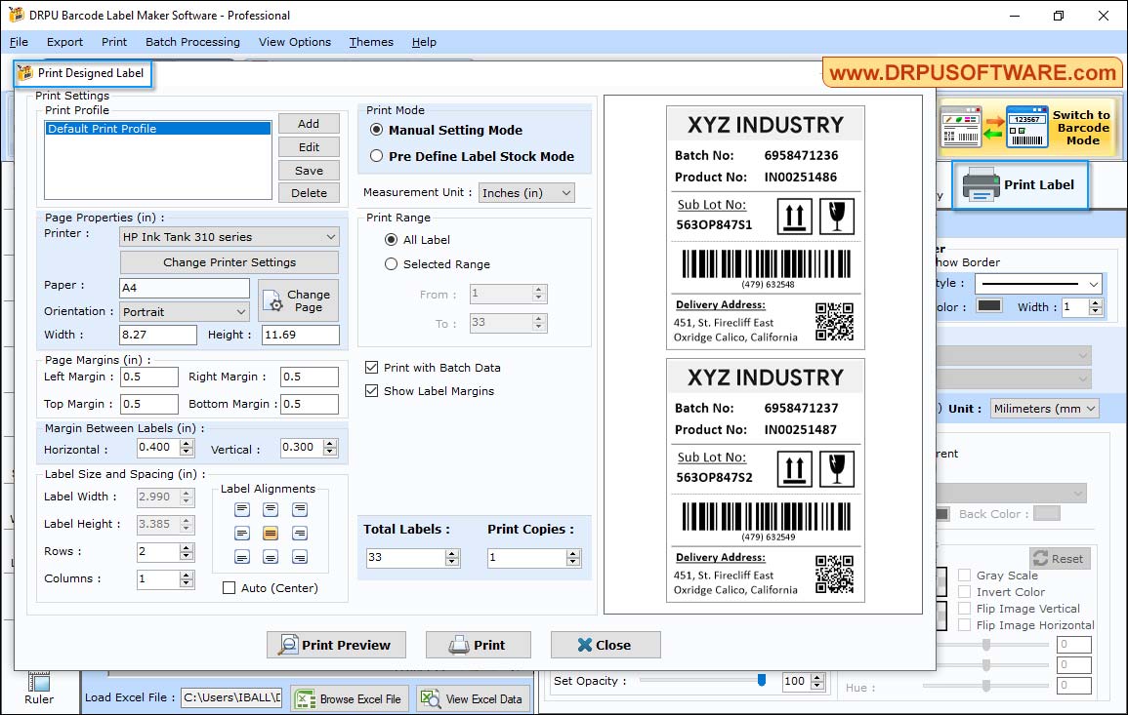Switch to the Print Designed Label tab

pos(82,73)
